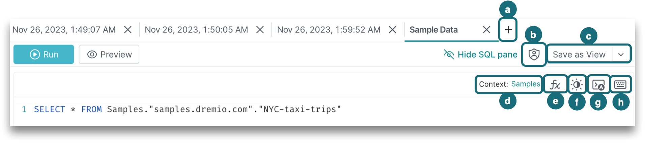This screenshot has width=645, height=143.
Task: Close the 1:49:07 AM tab
Action: pyautogui.click(x=128, y=30)
